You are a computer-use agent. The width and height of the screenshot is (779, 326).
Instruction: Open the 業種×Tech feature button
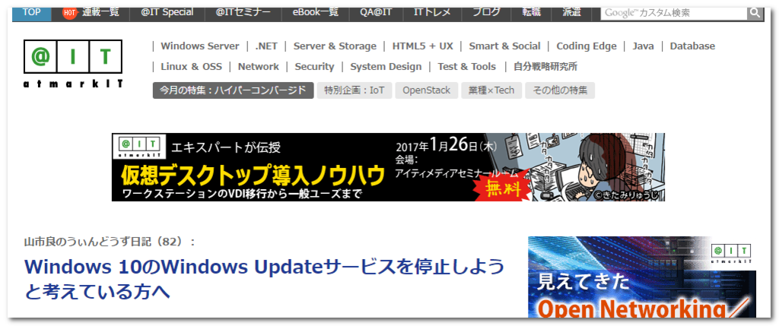(491, 90)
